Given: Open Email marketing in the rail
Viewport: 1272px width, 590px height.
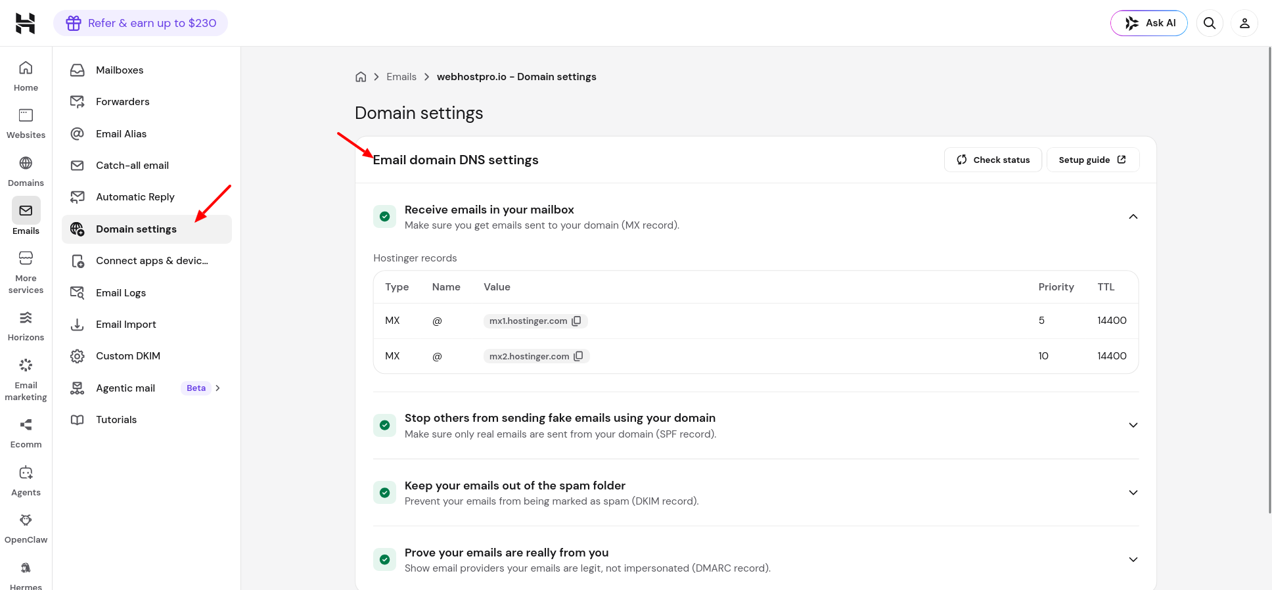Looking at the screenshot, I should (26, 380).
